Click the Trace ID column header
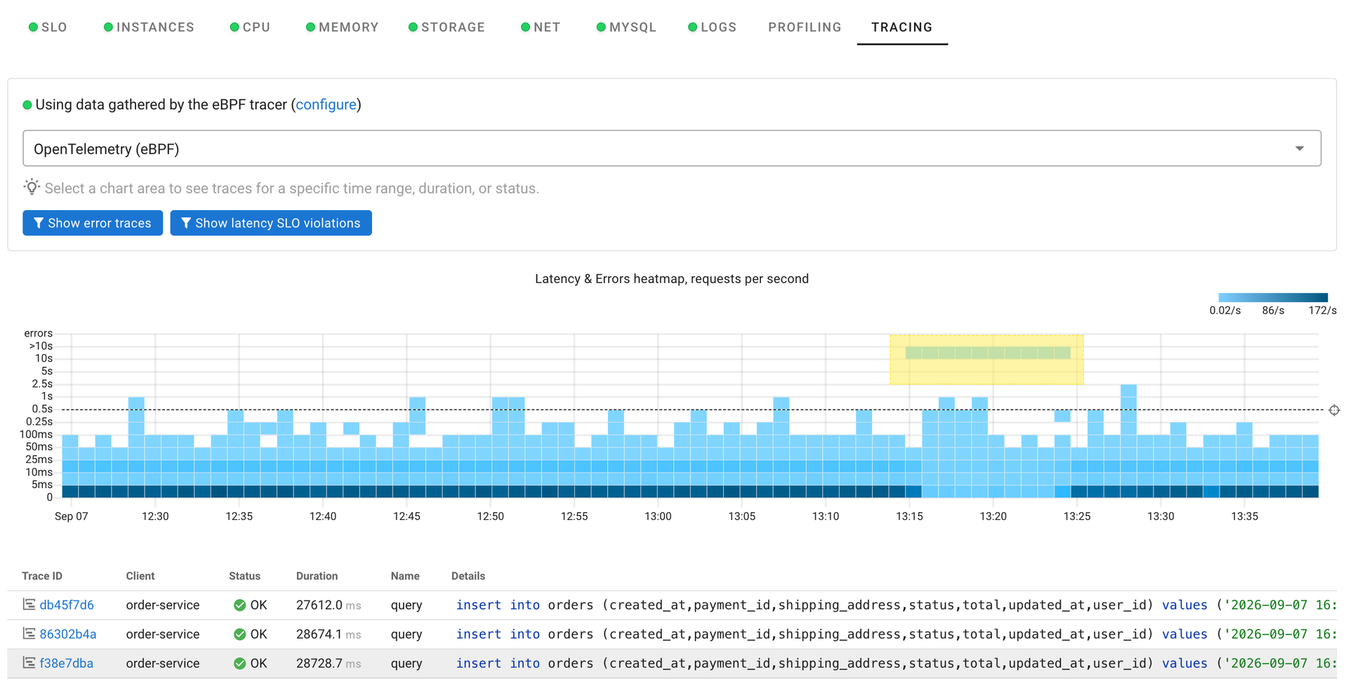 (x=42, y=576)
